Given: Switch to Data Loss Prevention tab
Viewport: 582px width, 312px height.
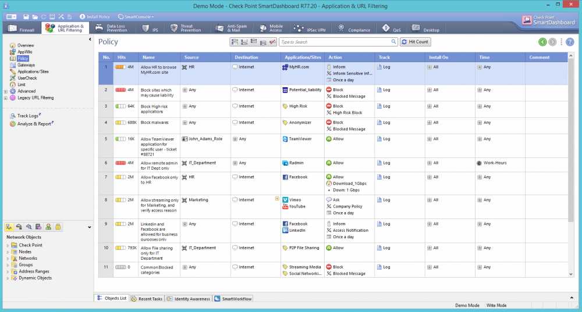Looking at the screenshot, I should click(111, 28).
